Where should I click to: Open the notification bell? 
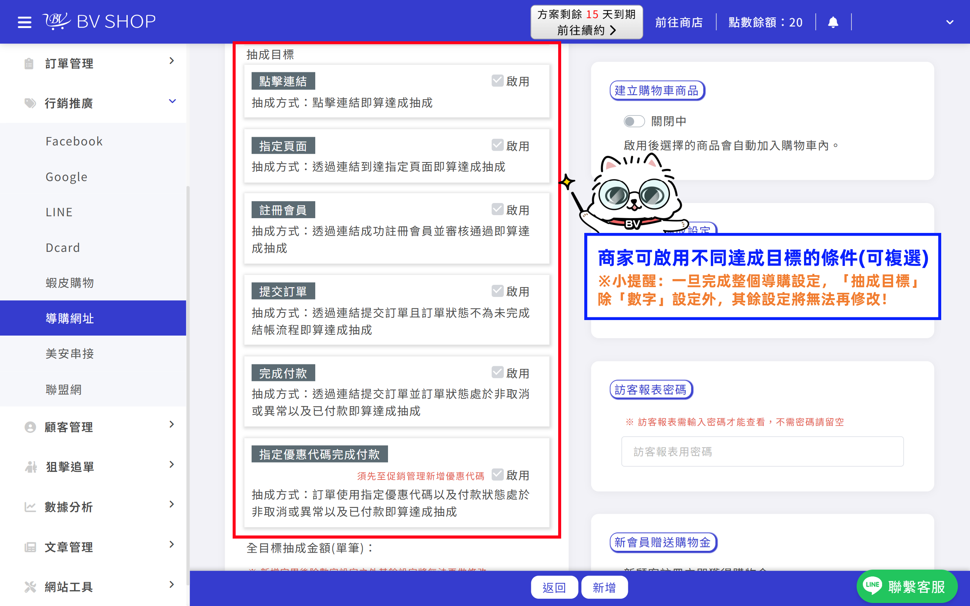833,22
